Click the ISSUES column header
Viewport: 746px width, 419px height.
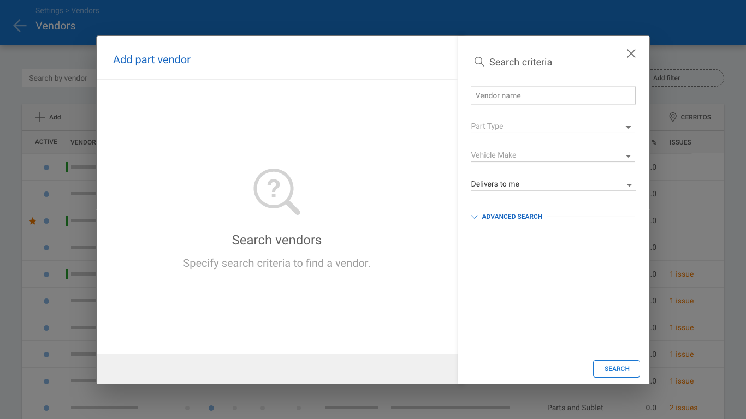[680, 142]
